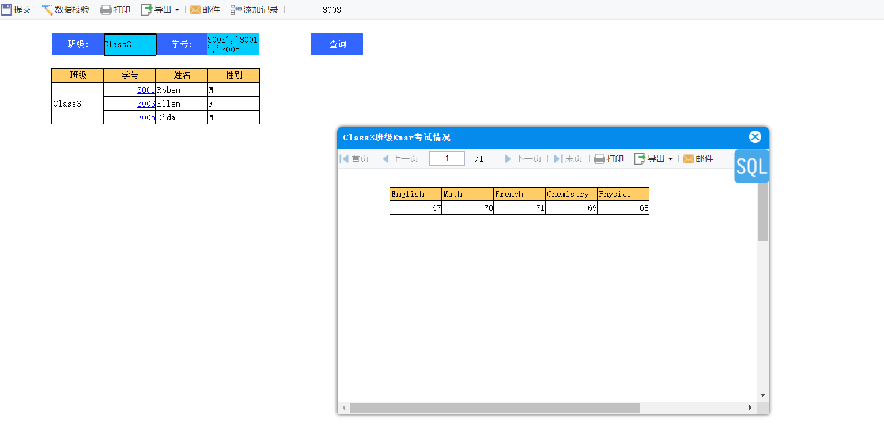The image size is (884, 445).
Task: Click the popup horizontal scrollbar right arrow
Action: coord(750,408)
